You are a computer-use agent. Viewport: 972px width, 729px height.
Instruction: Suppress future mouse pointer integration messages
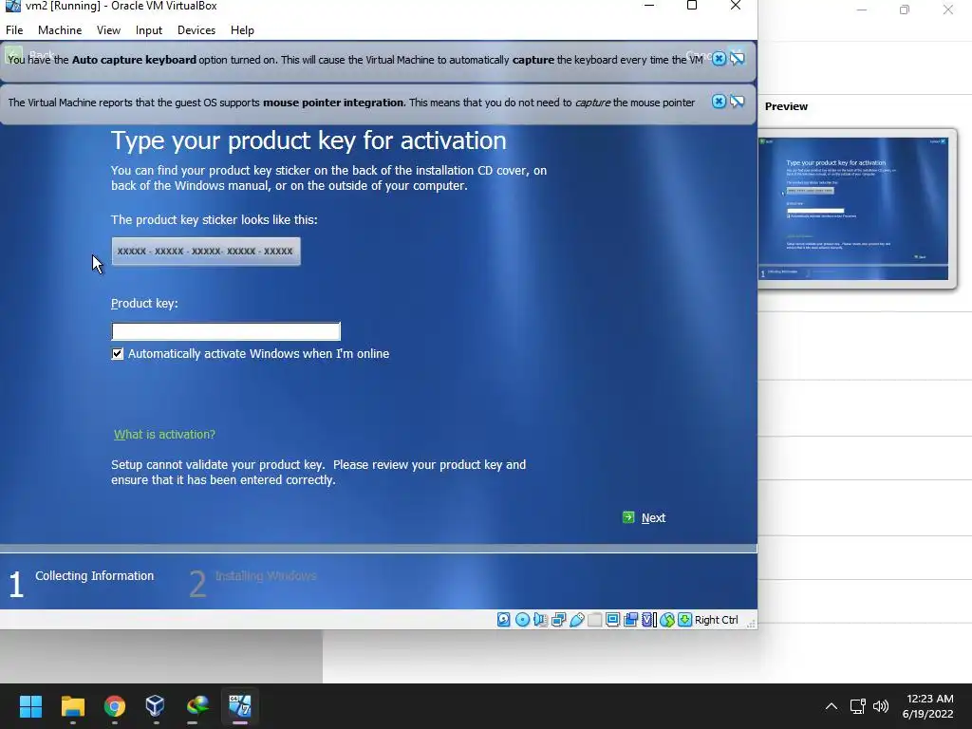coord(737,102)
